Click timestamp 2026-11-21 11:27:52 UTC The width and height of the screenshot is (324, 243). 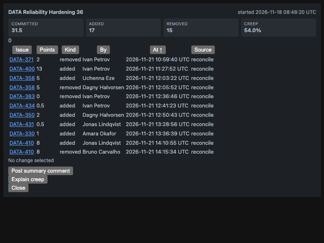click(157, 69)
